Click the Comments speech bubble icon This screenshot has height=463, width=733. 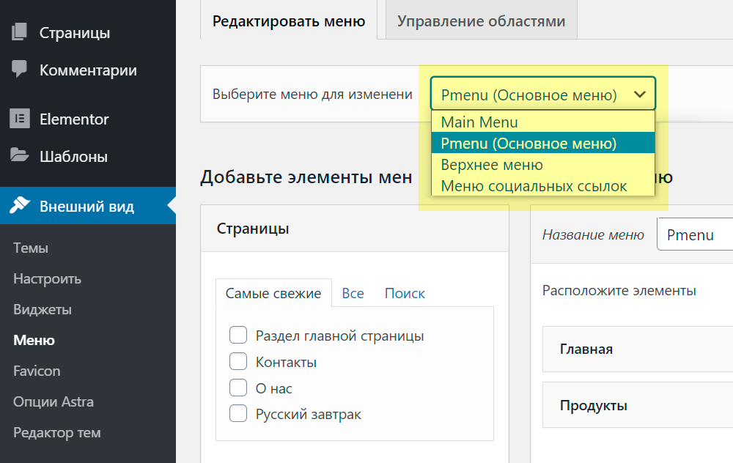click(x=20, y=70)
